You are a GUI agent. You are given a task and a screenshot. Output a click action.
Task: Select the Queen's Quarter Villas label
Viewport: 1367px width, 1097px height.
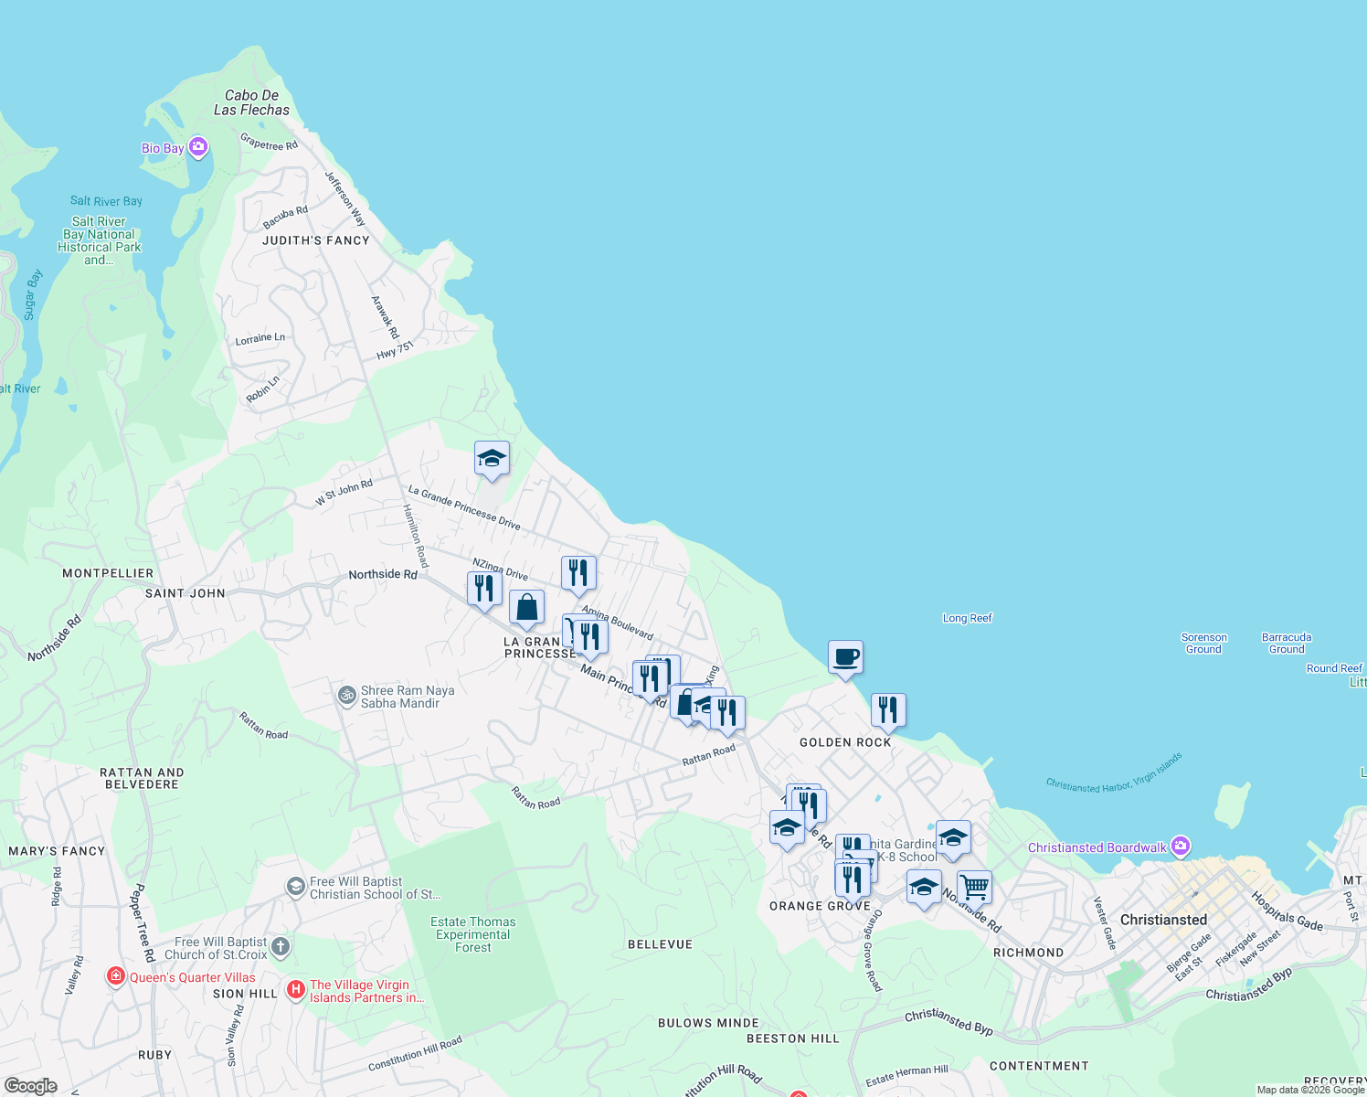[193, 977]
